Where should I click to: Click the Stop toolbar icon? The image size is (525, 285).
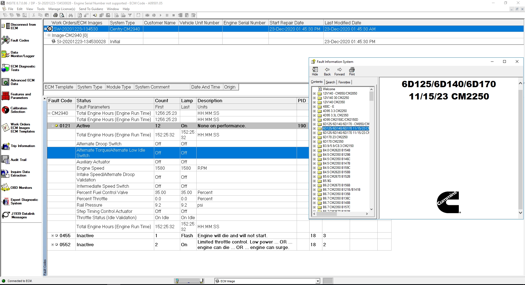tap(174, 15)
